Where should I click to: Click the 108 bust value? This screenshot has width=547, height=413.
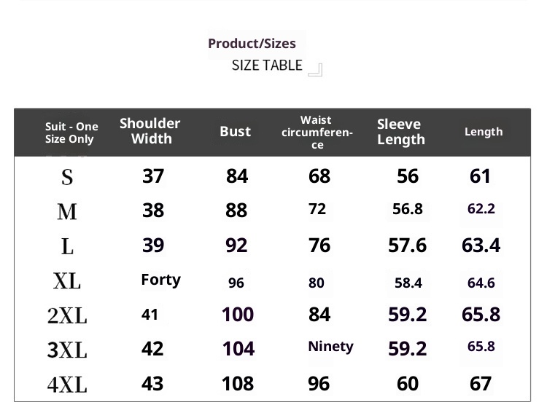coord(237,384)
